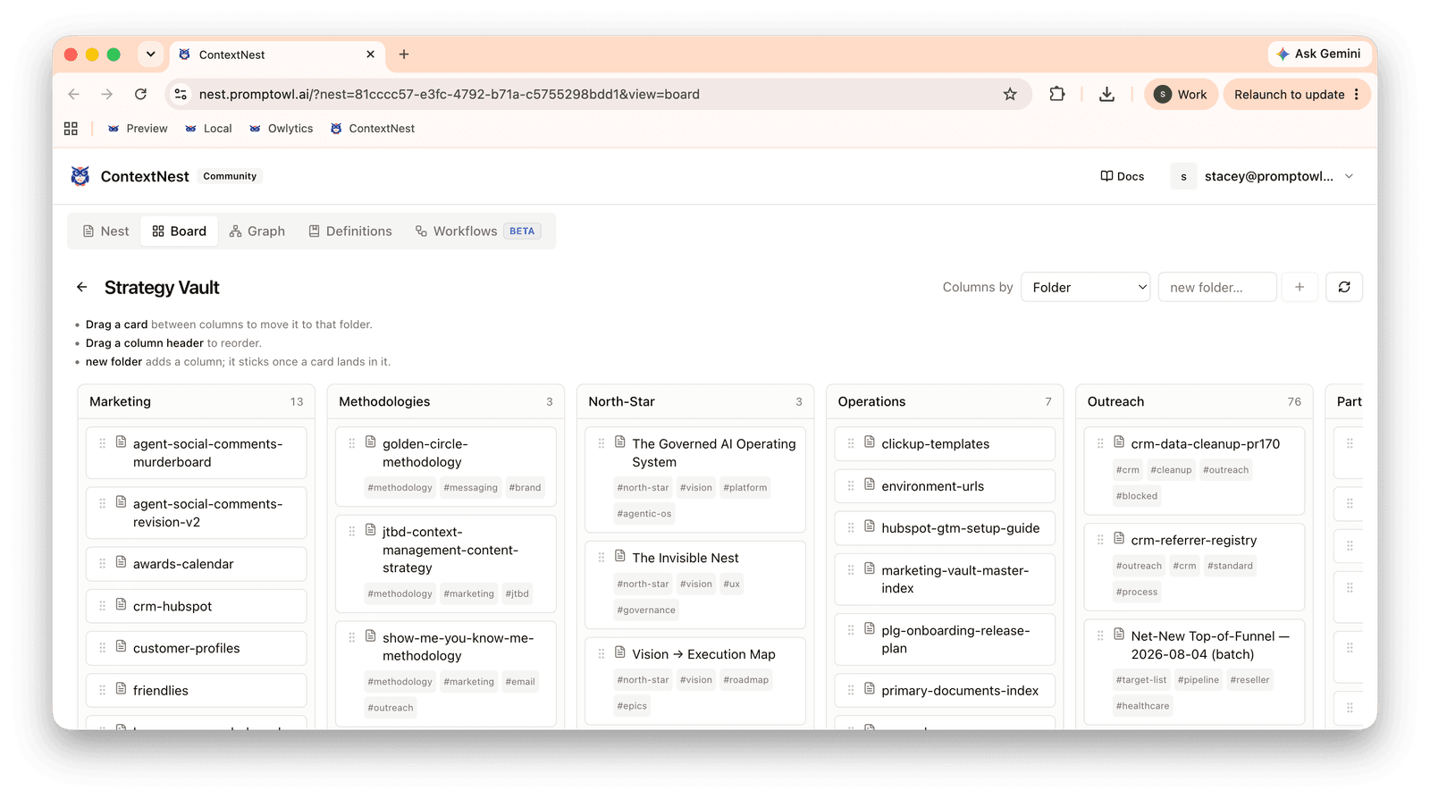Image resolution: width=1430 pixels, height=799 pixels.
Task: Open the primary-documents-index card
Action: [x=945, y=690]
